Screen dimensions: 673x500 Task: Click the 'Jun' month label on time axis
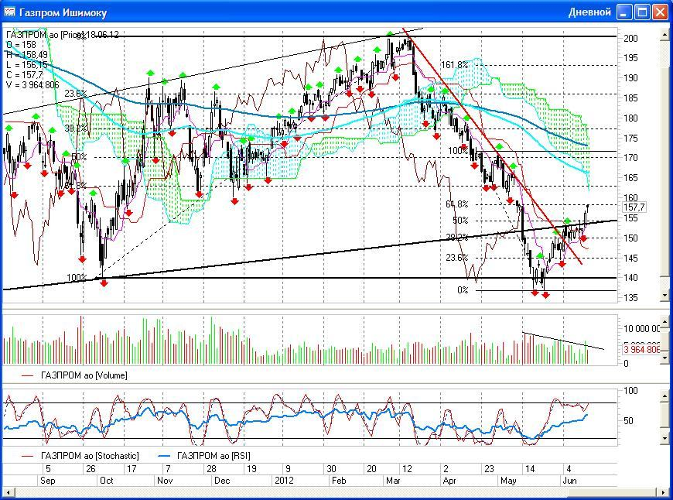pos(569,480)
